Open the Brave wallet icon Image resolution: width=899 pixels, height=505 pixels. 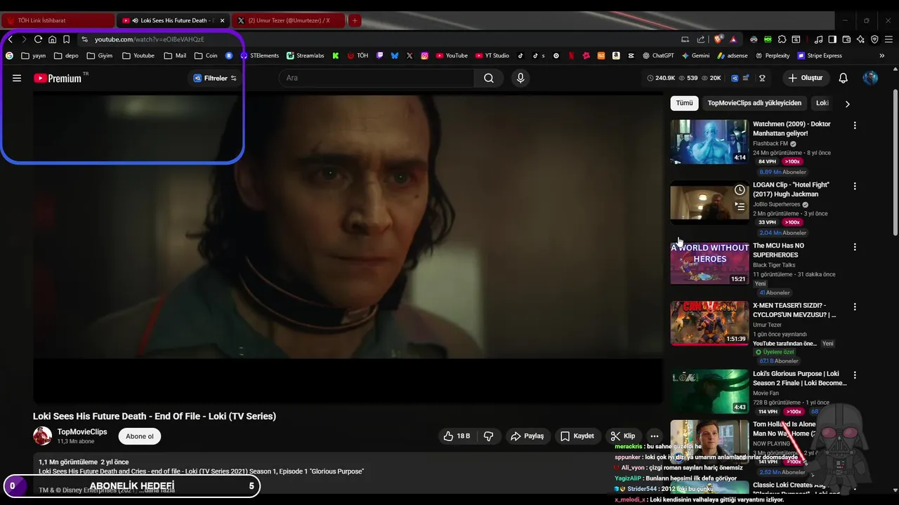[x=847, y=39]
